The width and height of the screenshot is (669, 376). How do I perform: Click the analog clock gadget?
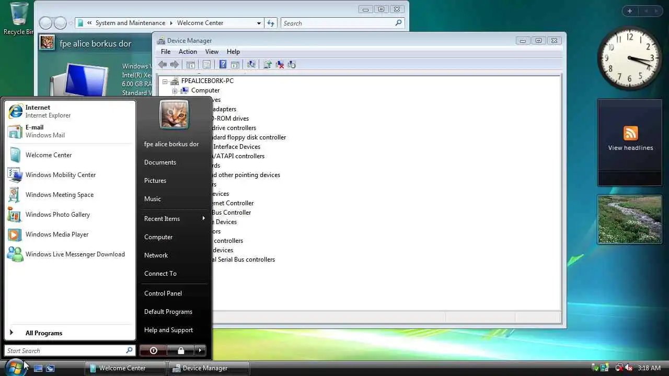pyautogui.click(x=630, y=58)
